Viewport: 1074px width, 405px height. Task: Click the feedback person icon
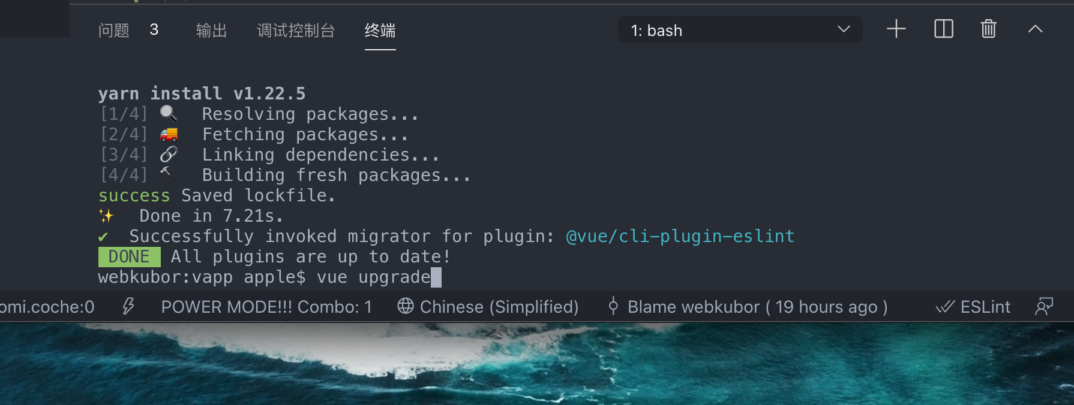click(1044, 307)
